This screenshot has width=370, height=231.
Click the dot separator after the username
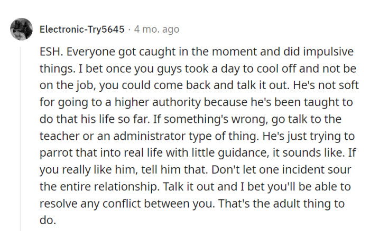tap(129, 29)
